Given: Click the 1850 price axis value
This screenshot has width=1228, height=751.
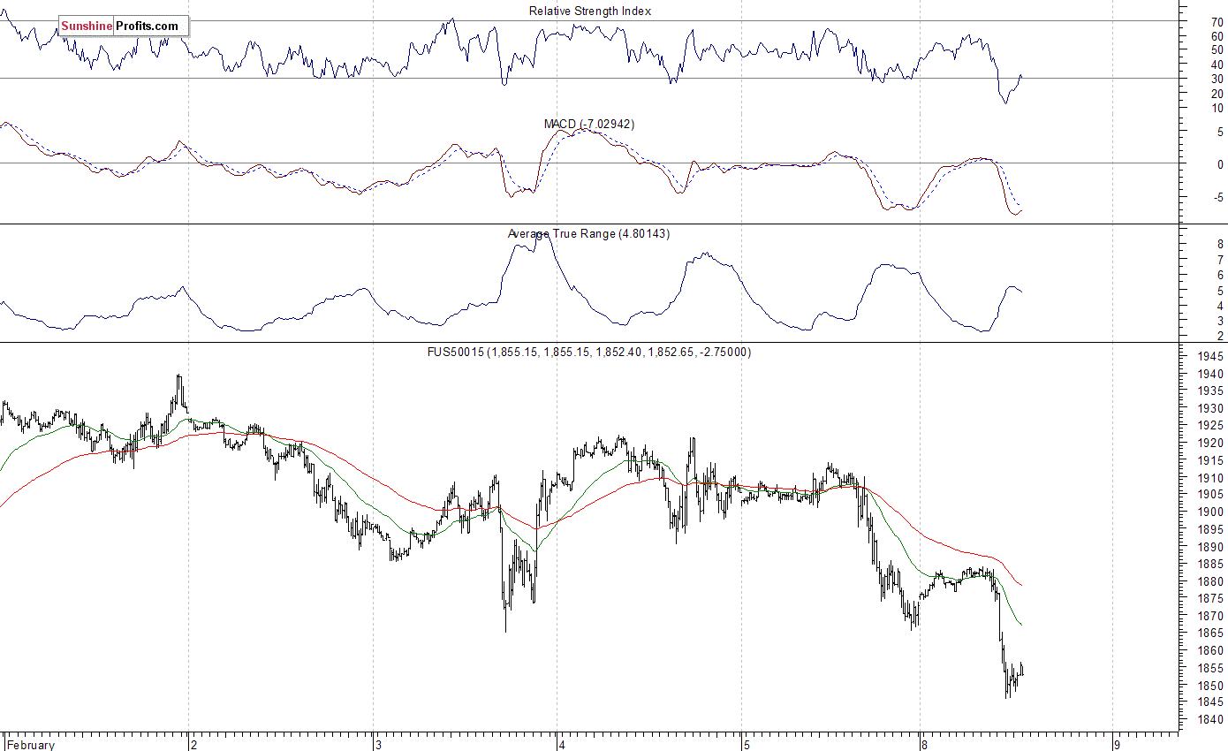Looking at the screenshot, I should (1209, 686).
